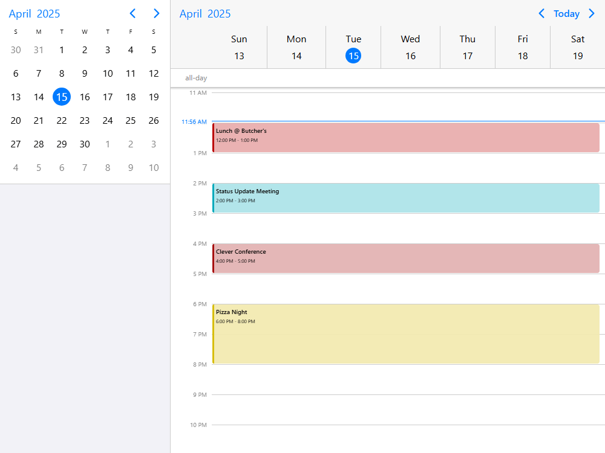This screenshot has height=453, width=605.
Task: Select April 14 in mini calendar
Action: click(x=39, y=97)
